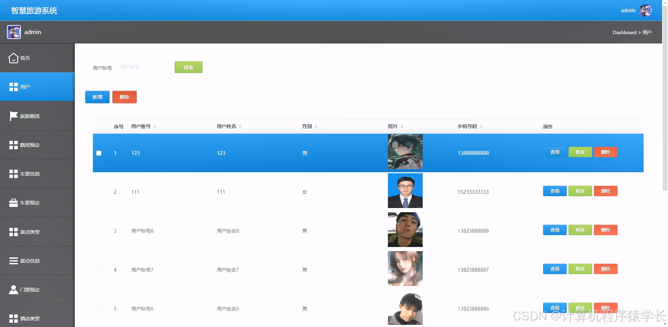Viewport: 668px width, 327px height.
Task: Click the grid icon beside 路线预定
Action: [14, 145]
